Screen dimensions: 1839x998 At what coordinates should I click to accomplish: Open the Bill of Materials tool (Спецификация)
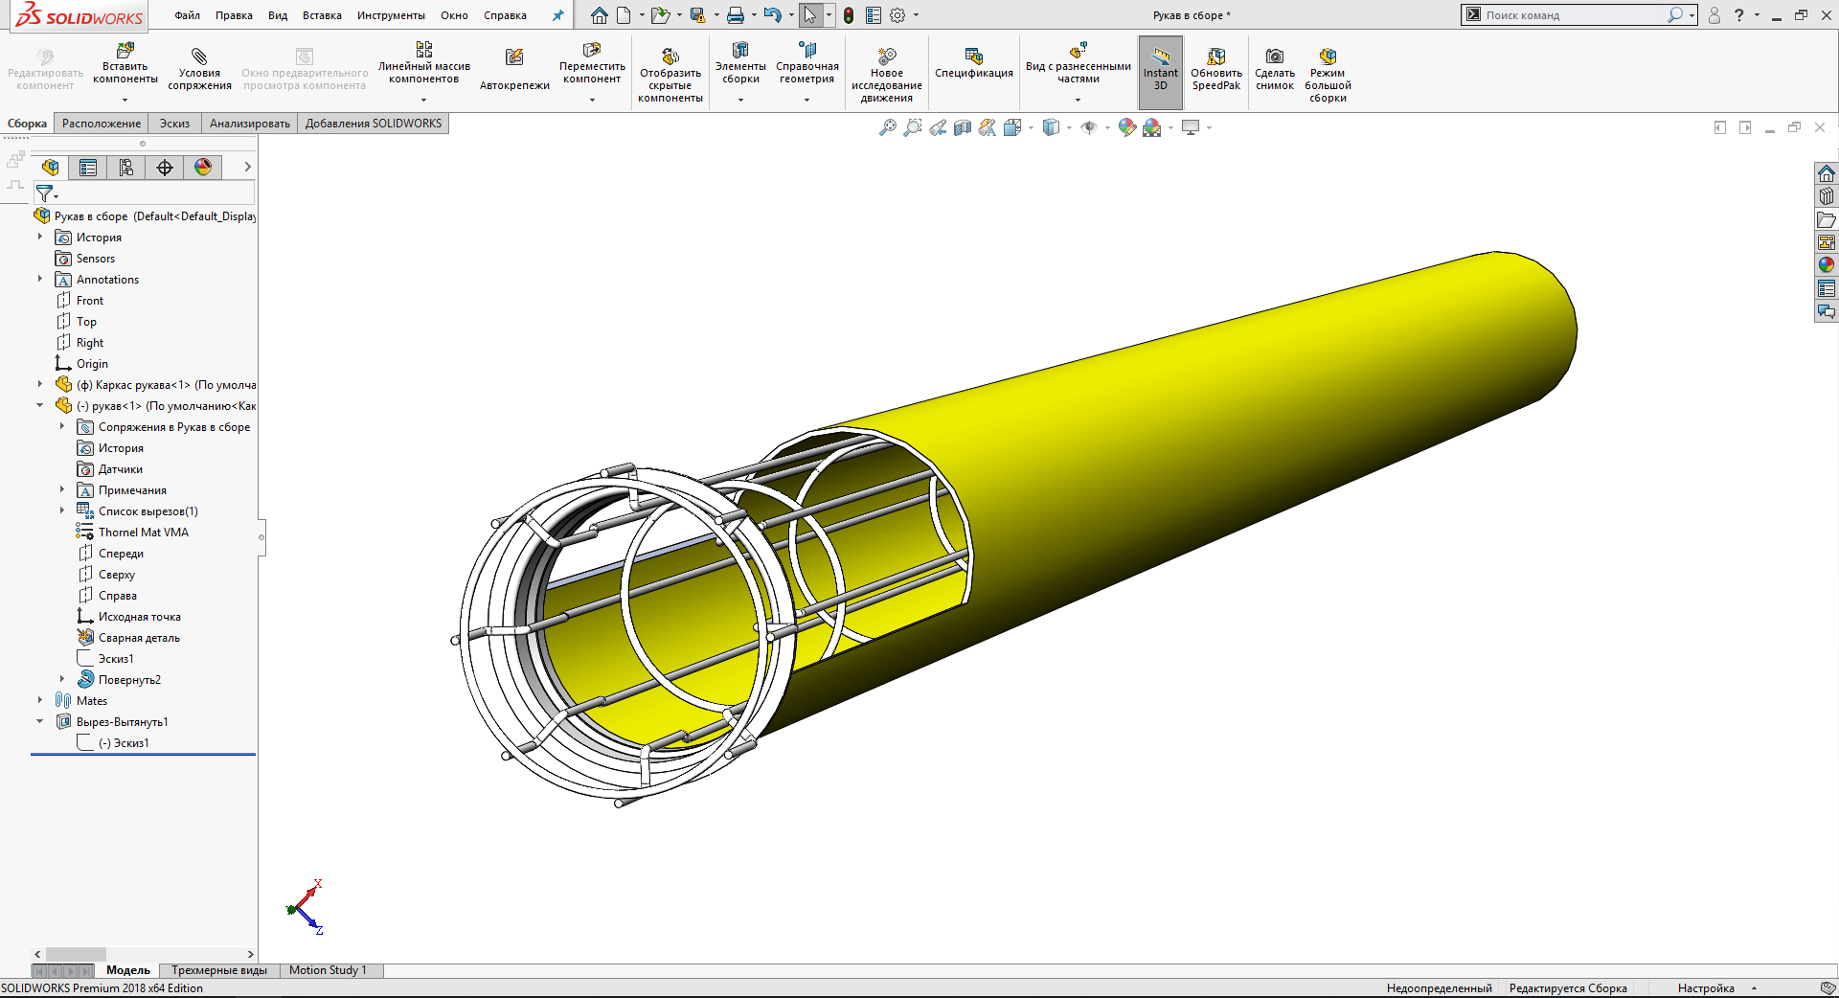coord(973,57)
